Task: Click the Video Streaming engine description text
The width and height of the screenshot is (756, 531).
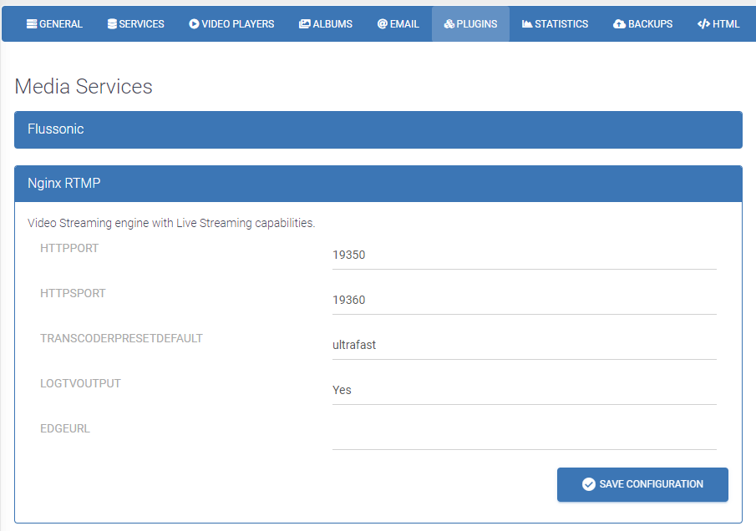Action: tap(171, 223)
